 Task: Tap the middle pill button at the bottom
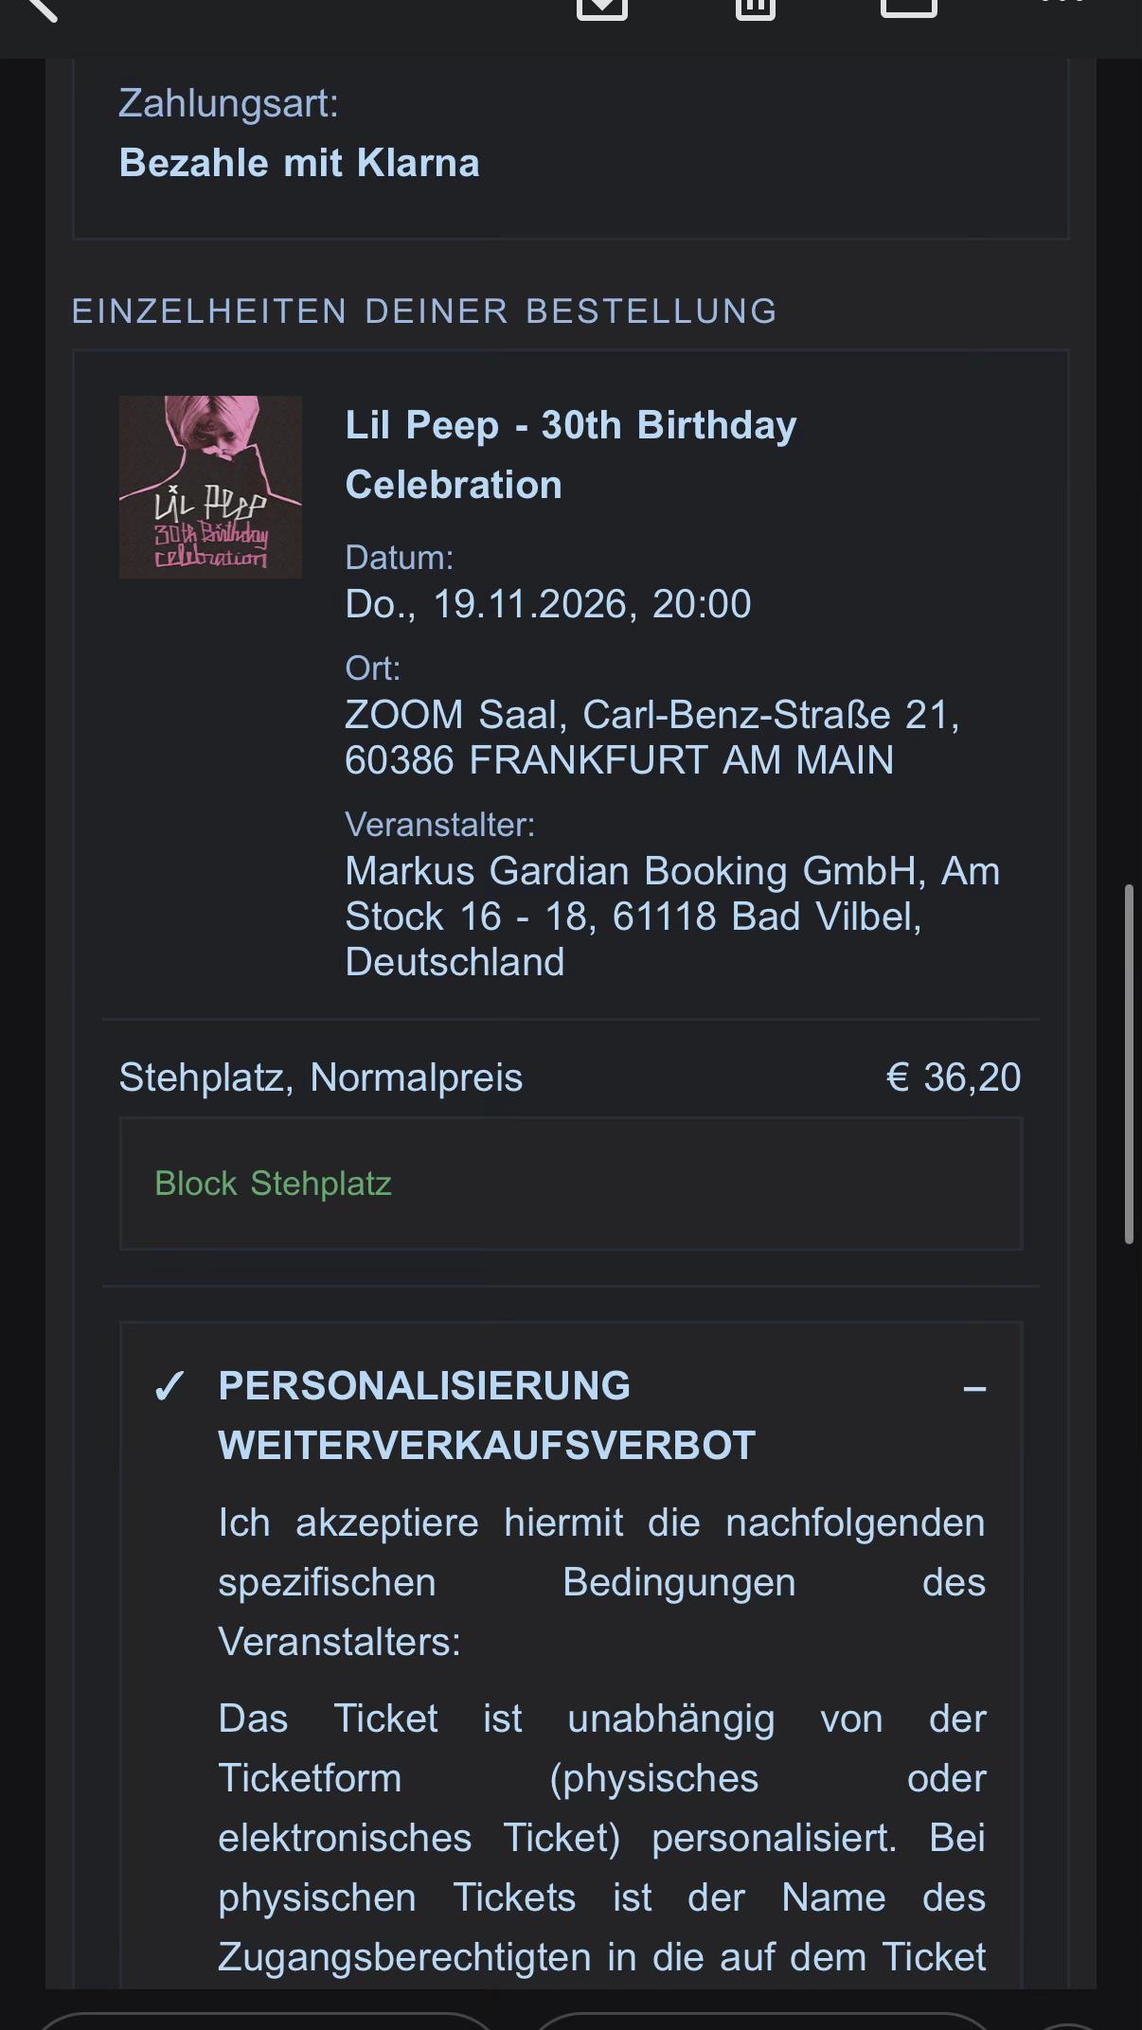pos(762,2021)
